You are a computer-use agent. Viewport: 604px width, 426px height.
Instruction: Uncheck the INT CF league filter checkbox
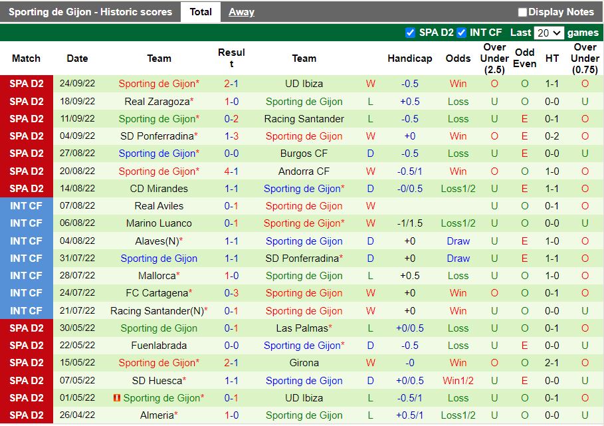[461, 33]
